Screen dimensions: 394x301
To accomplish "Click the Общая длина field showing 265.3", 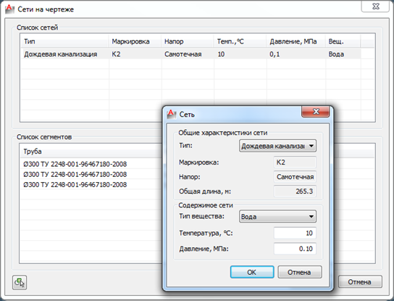I will [295, 191].
